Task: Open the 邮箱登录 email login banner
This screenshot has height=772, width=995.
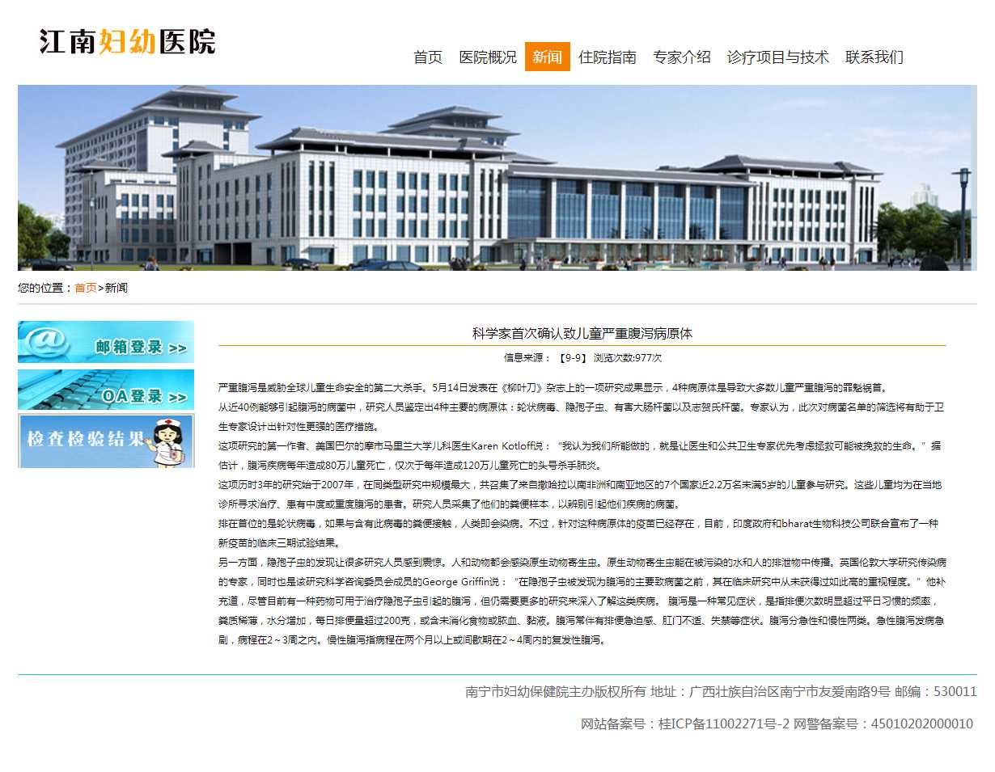Action: pos(106,342)
